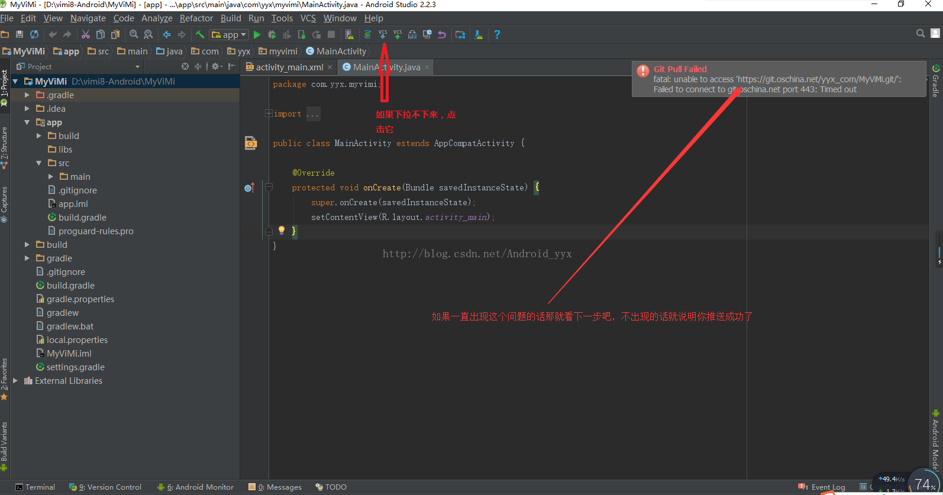Expand the .idea folder

coord(27,108)
